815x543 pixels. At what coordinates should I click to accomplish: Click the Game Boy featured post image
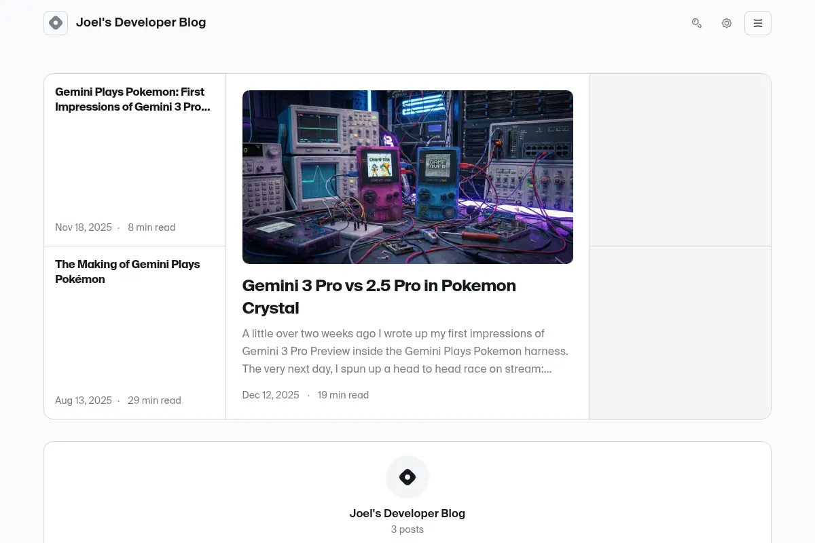[407, 177]
